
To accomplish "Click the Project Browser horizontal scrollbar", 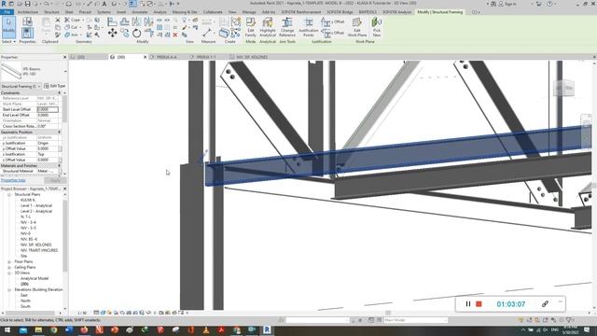I will pos(31,314).
